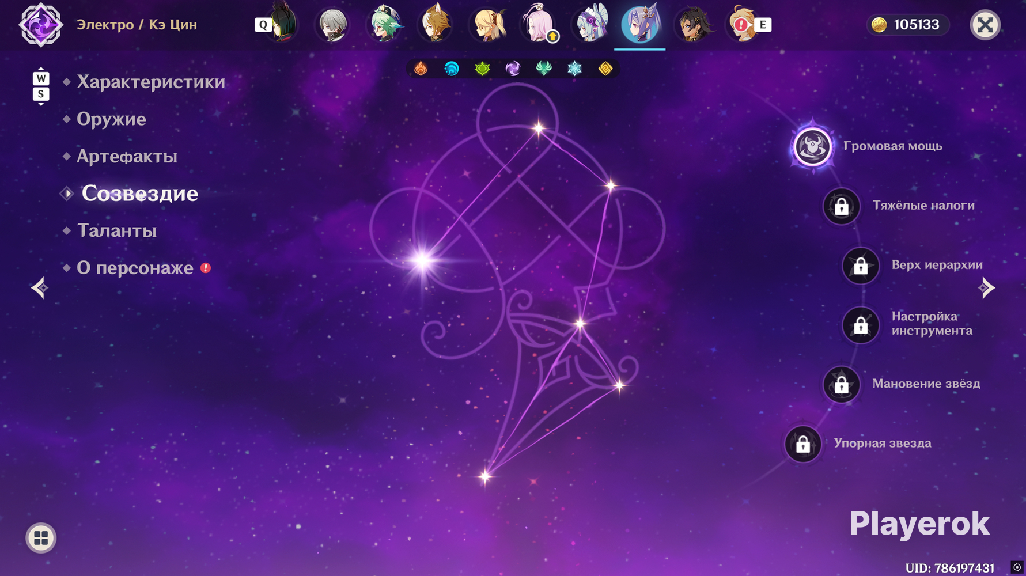This screenshot has width=1026, height=576.
Task: Filter characters by Dendro element
Action: [x=483, y=69]
